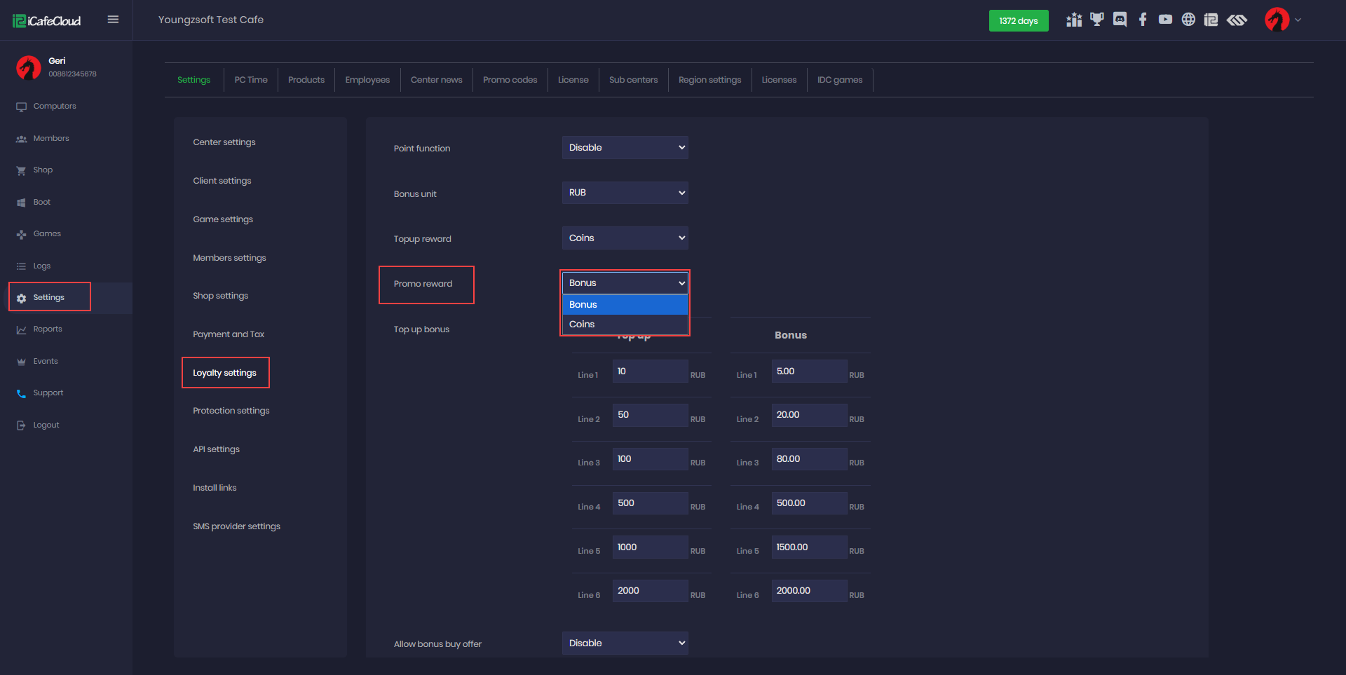The width and height of the screenshot is (1346, 675).
Task: Open the Allow bonus buy offer dropdown
Action: (625, 643)
